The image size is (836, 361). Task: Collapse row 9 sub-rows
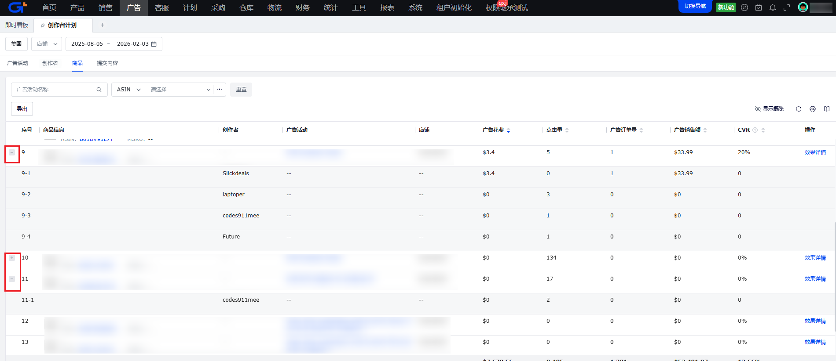click(x=12, y=152)
